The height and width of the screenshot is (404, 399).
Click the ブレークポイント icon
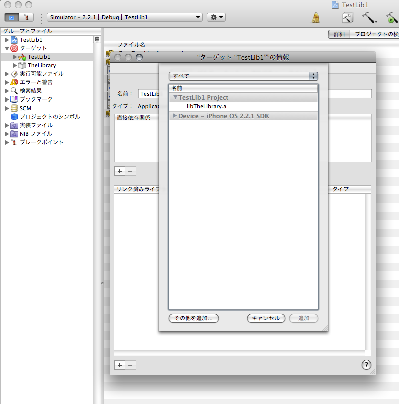[x=14, y=142]
